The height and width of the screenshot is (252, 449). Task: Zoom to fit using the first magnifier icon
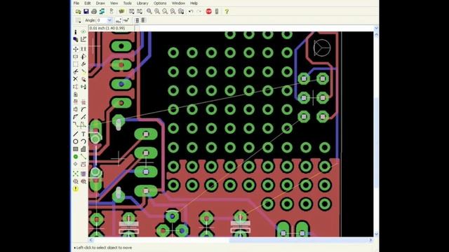[149, 11]
